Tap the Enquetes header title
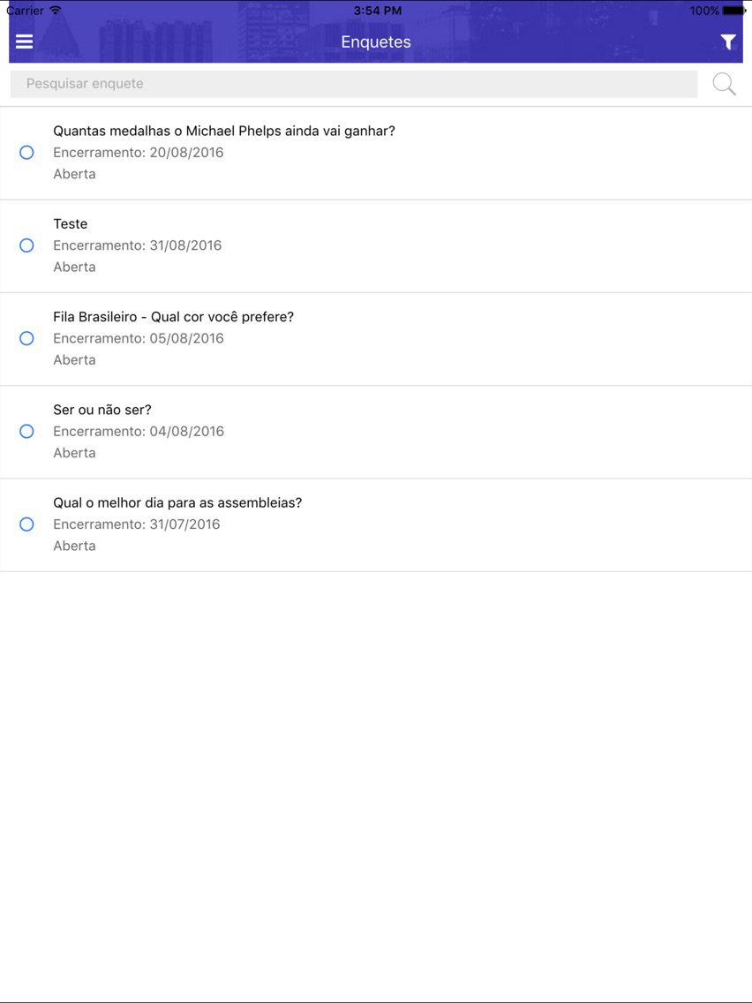Screen dimensions: 752x1003 click(x=376, y=41)
